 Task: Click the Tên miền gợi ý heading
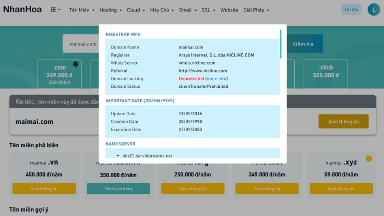coord(29,210)
